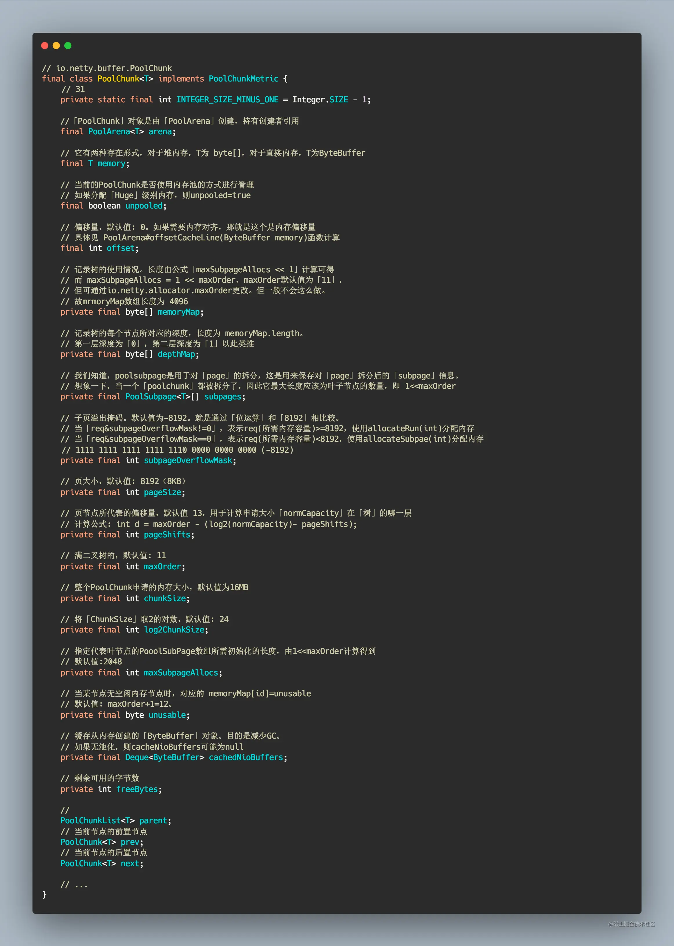Select 'subpageOverflowMask' field name

(188, 460)
